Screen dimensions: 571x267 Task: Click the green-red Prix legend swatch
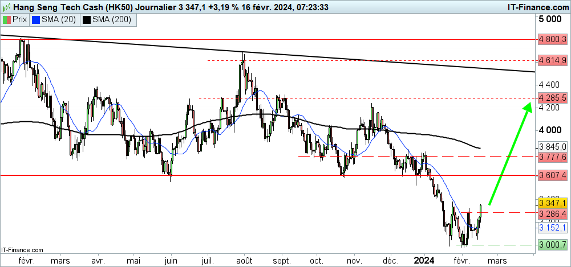click(x=7, y=19)
